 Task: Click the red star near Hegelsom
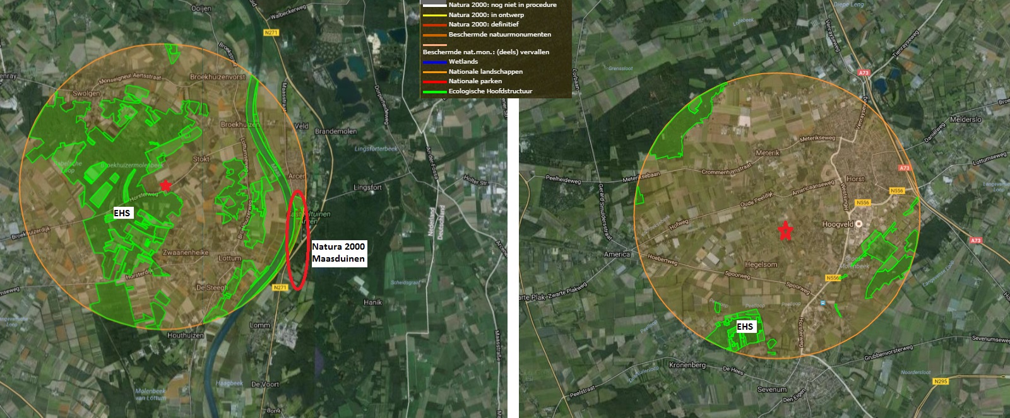click(x=785, y=231)
